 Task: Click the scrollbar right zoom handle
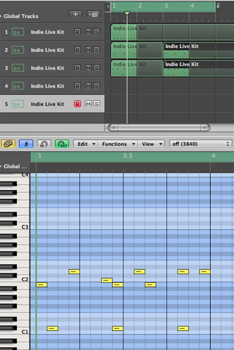pos(205,127)
